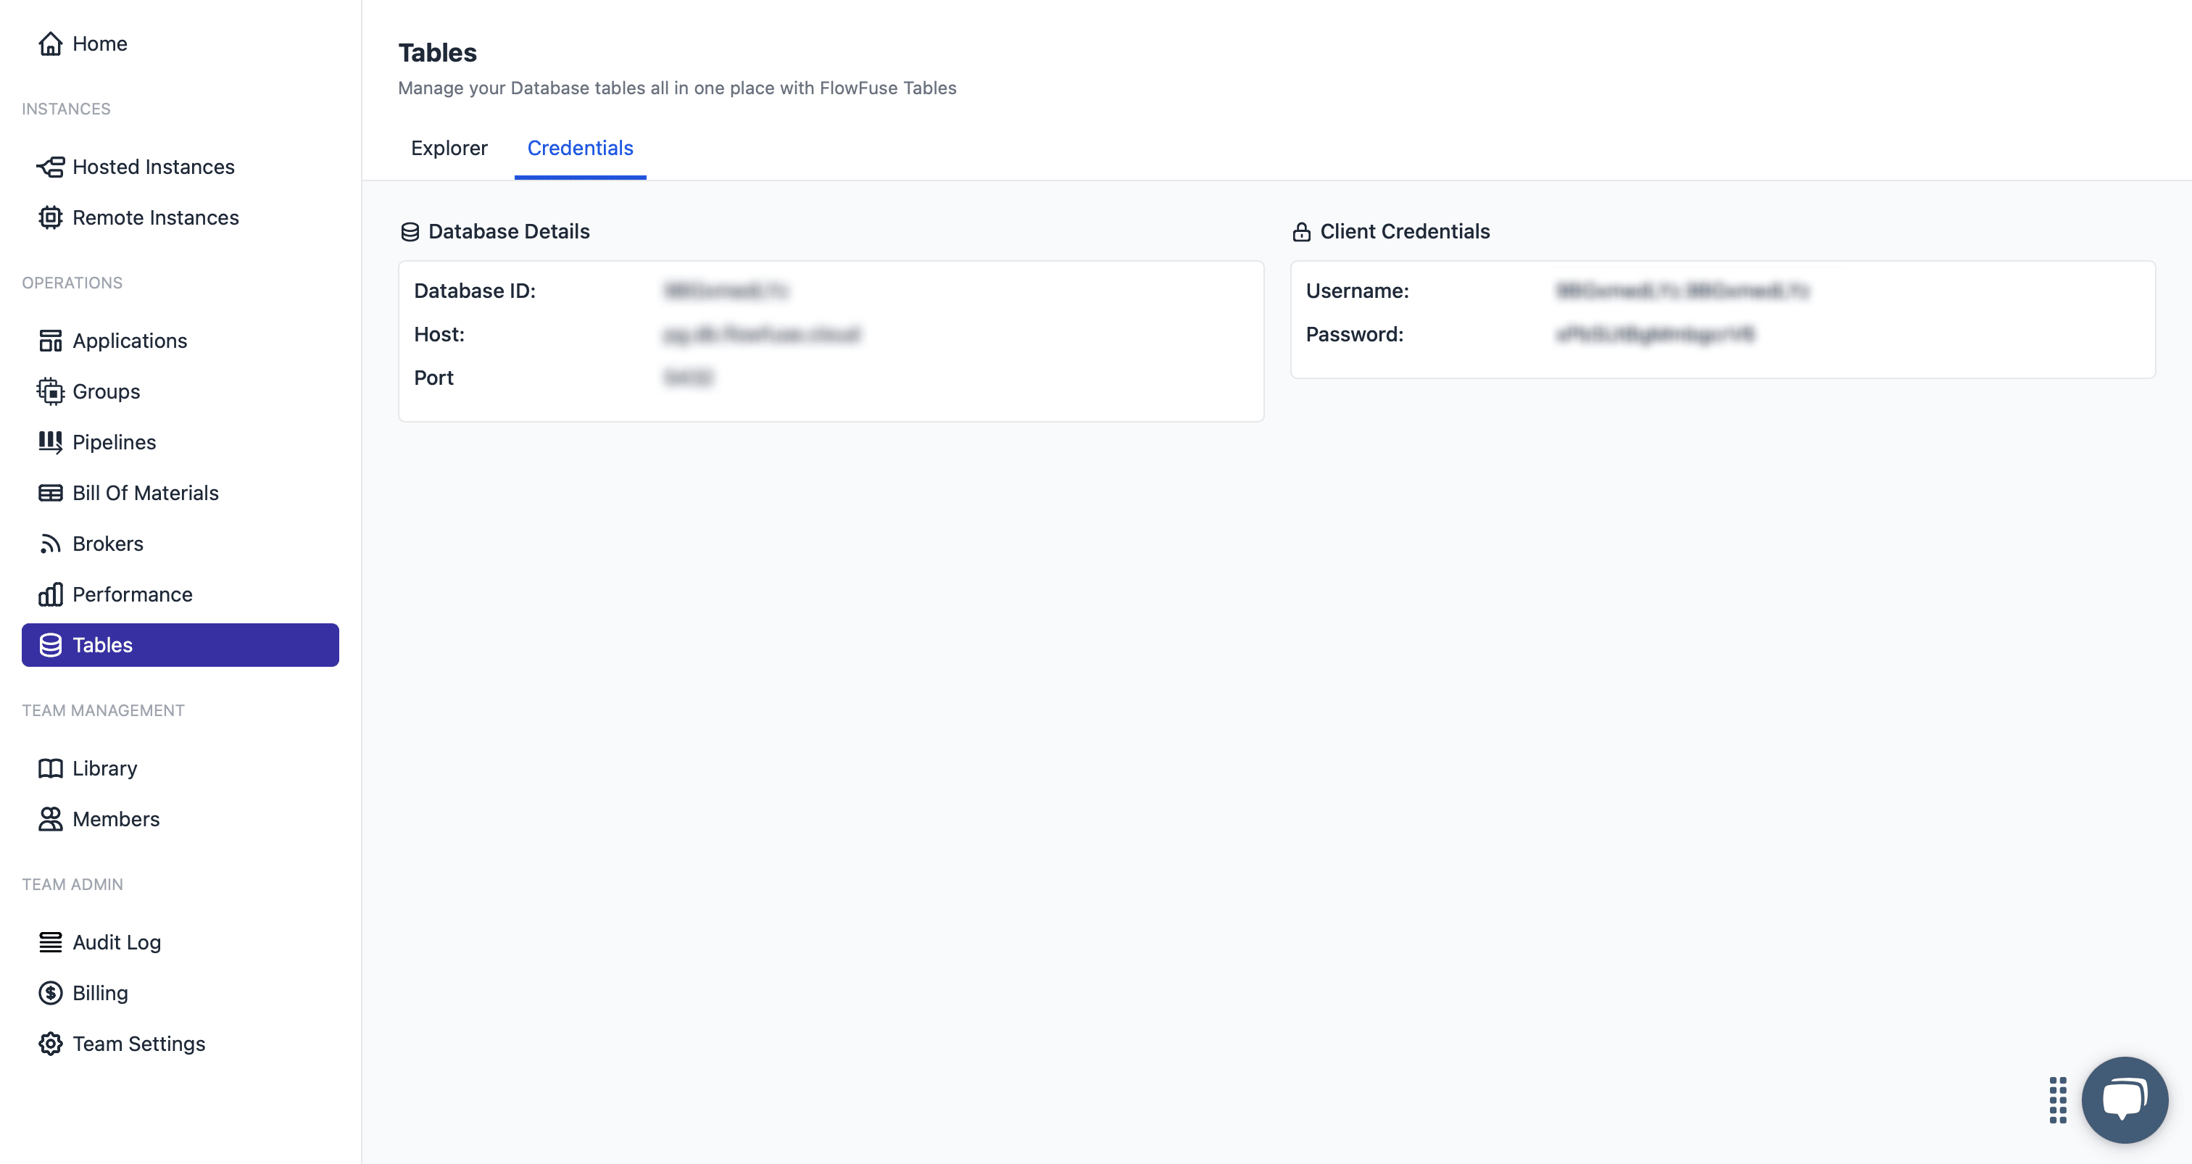Open Remote Instances via its sidebar icon
The height and width of the screenshot is (1164, 2192).
coord(50,217)
